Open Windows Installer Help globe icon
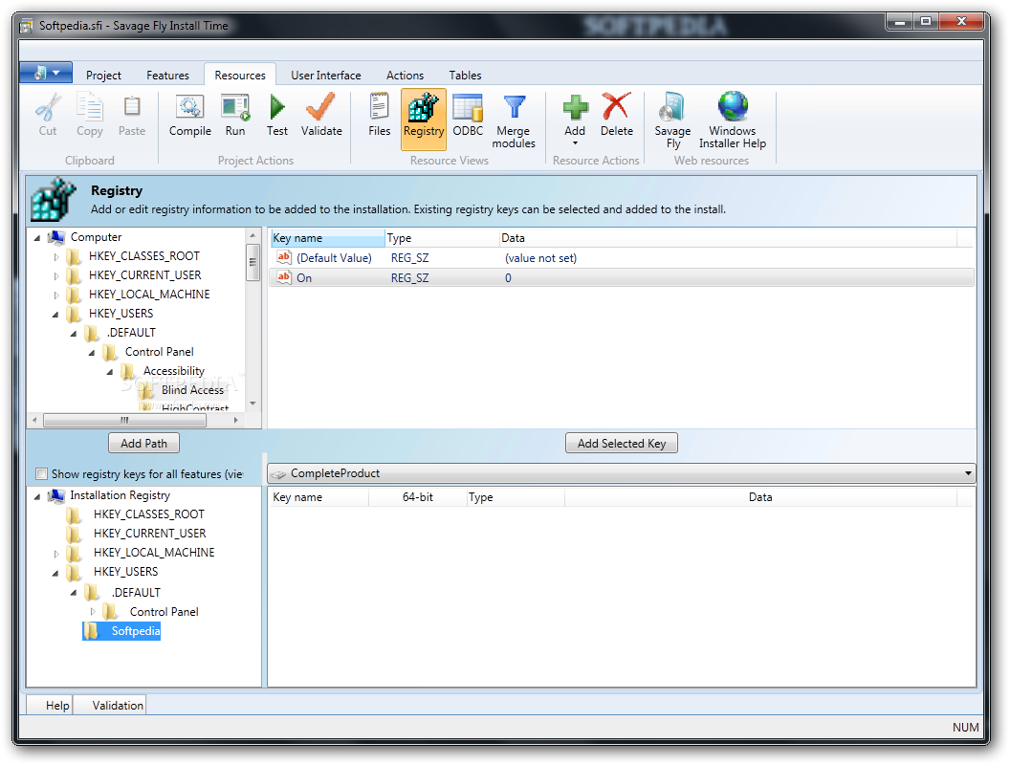 [x=733, y=105]
